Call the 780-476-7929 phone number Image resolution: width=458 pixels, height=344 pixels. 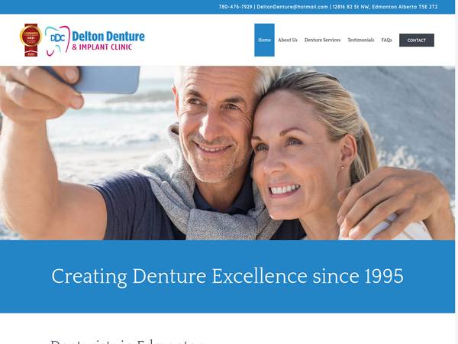coord(235,7)
